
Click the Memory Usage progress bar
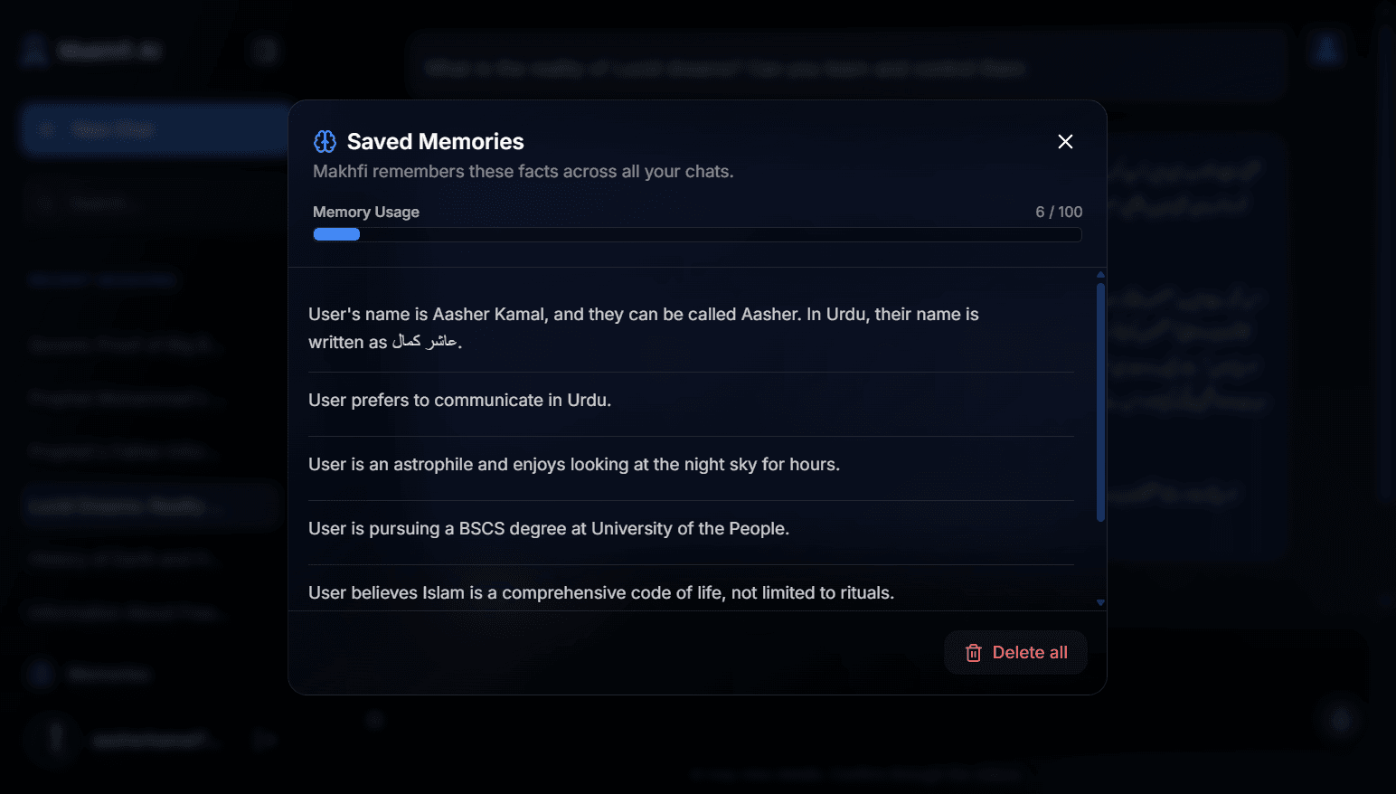click(696, 234)
